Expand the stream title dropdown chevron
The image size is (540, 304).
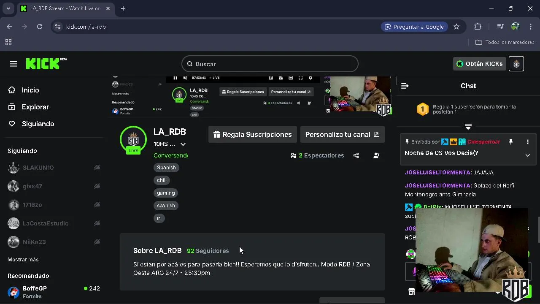pyautogui.click(x=183, y=144)
